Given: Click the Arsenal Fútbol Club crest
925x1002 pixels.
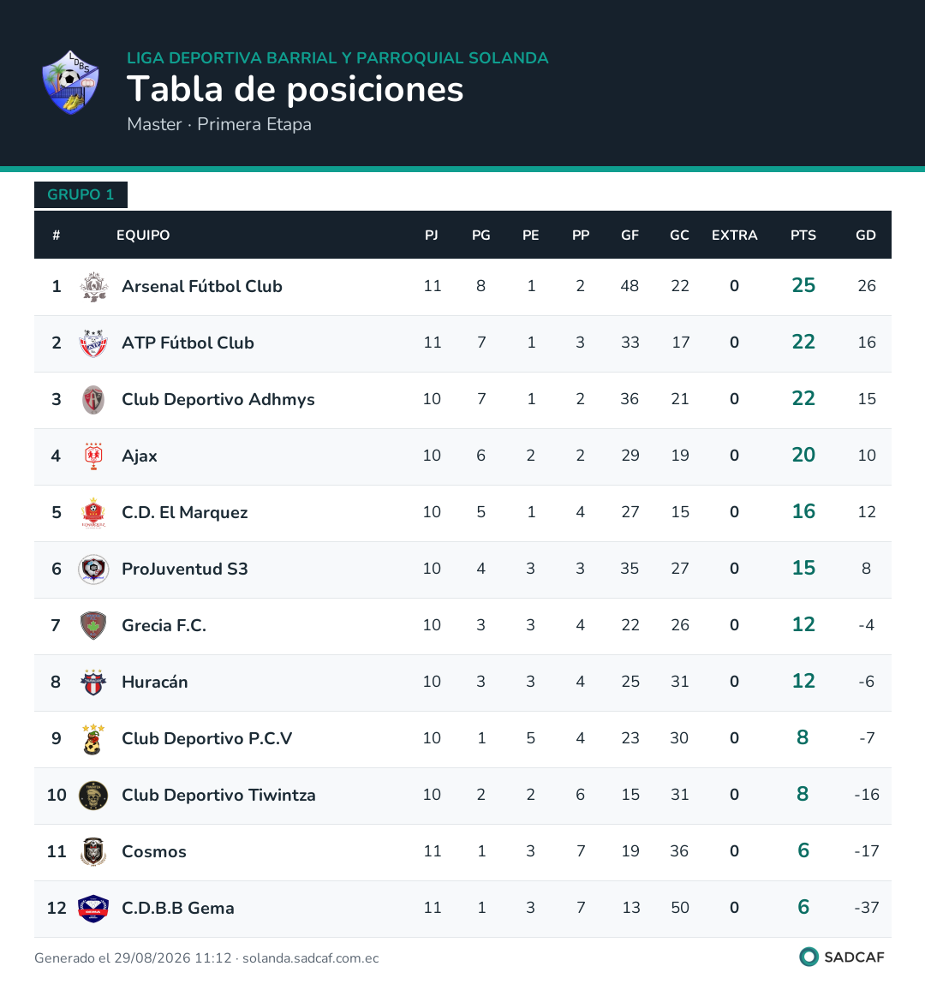Looking at the screenshot, I should coord(93,286).
